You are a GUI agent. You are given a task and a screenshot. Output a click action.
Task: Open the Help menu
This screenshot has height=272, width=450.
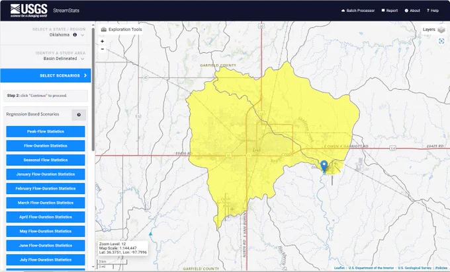(x=433, y=11)
